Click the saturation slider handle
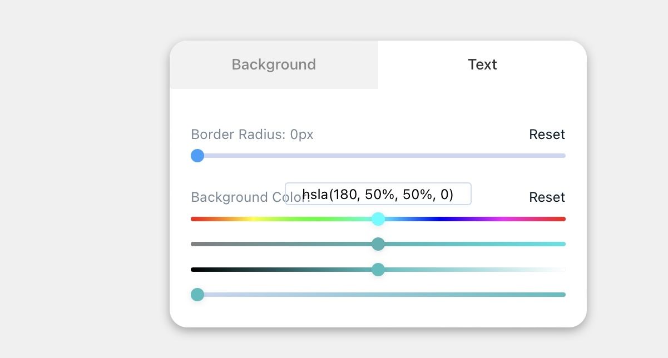 [378, 244]
